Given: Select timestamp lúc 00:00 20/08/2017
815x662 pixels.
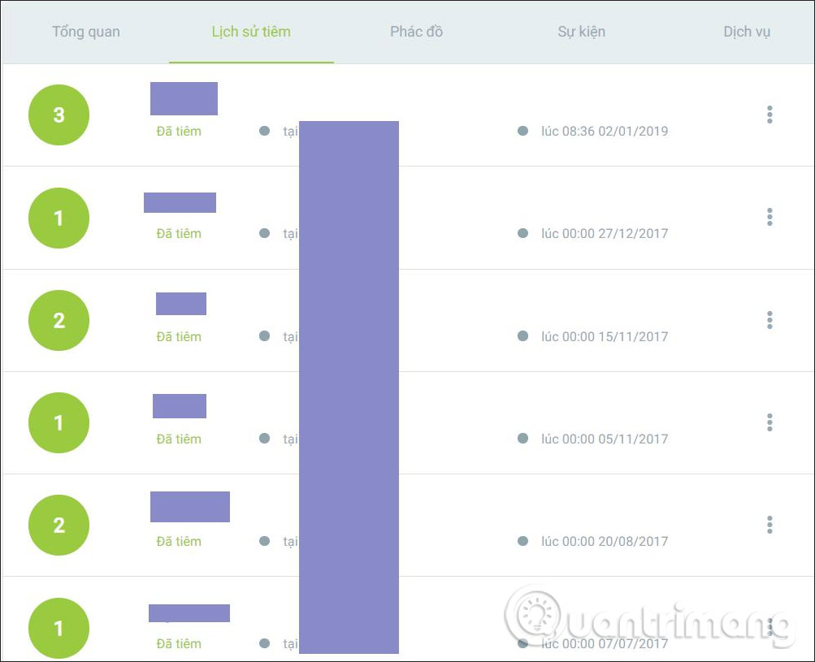Looking at the screenshot, I should [605, 541].
